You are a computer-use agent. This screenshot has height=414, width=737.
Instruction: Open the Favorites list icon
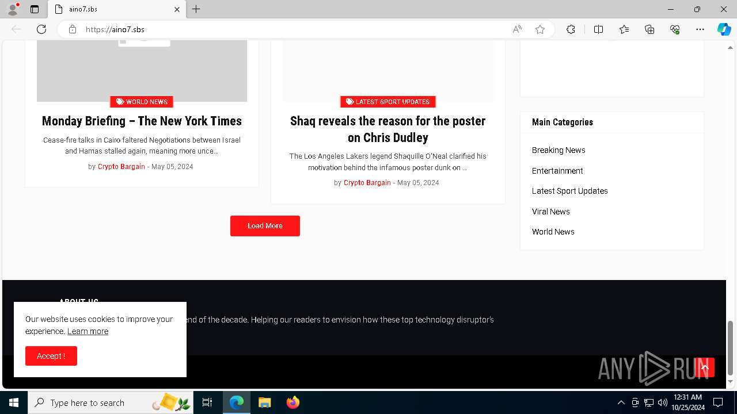(624, 29)
